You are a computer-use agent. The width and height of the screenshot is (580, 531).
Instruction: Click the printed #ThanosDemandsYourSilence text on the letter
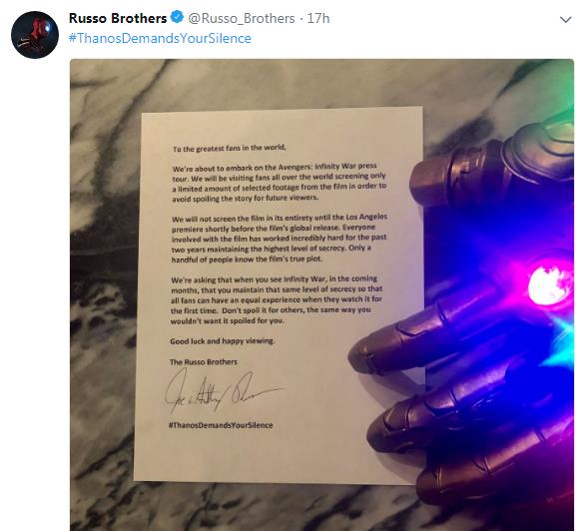221,425
